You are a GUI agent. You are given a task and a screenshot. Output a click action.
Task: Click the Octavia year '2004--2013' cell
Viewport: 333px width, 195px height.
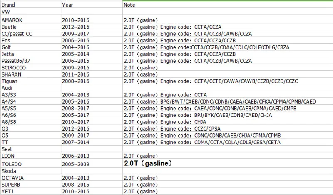click(92, 178)
